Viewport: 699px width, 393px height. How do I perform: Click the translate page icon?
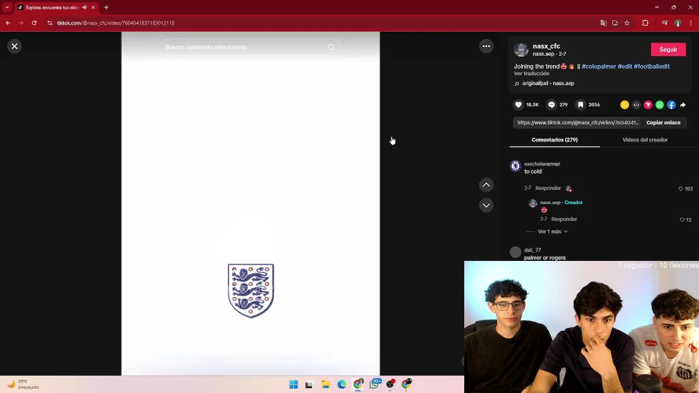click(x=603, y=23)
